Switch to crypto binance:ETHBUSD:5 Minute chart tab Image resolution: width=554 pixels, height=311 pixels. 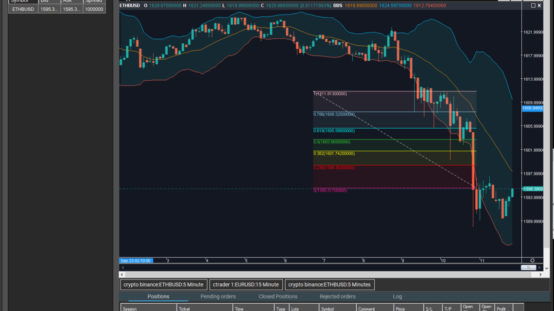pos(164,285)
